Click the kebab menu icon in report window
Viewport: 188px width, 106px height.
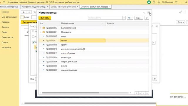tap(185, 12)
